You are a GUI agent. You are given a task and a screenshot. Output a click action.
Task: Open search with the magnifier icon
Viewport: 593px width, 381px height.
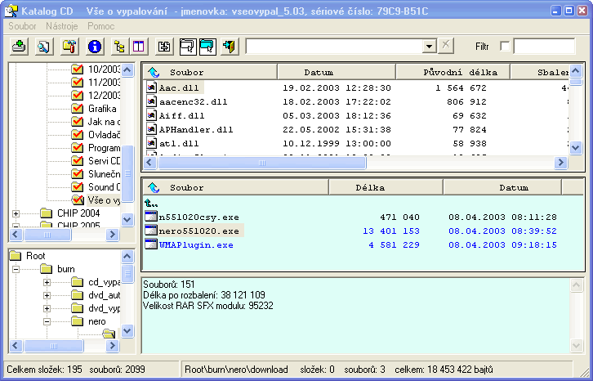click(44, 47)
